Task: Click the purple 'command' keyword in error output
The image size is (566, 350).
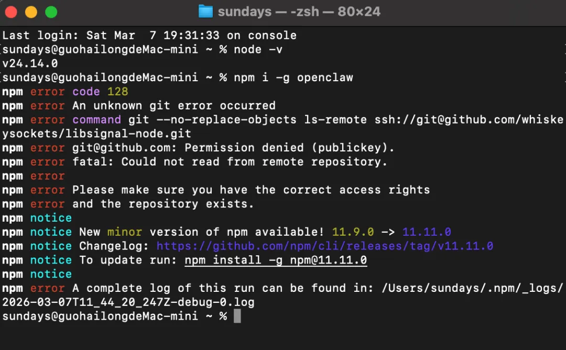Action: point(96,119)
